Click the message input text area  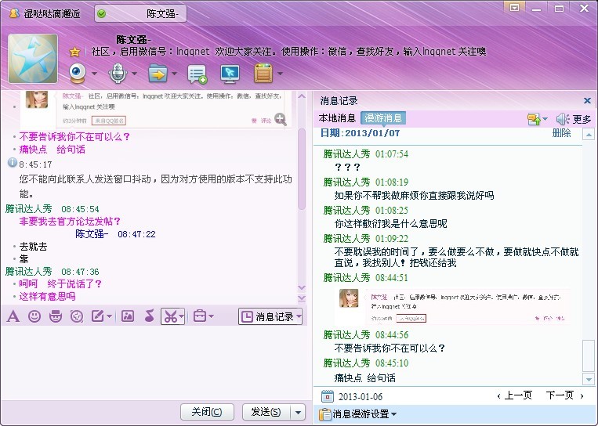pyautogui.click(x=156, y=362)
